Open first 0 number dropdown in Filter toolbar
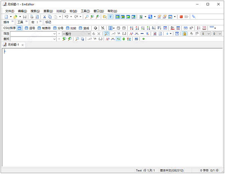The height and width of the screenshot is (174, 225). coord(208,34)
